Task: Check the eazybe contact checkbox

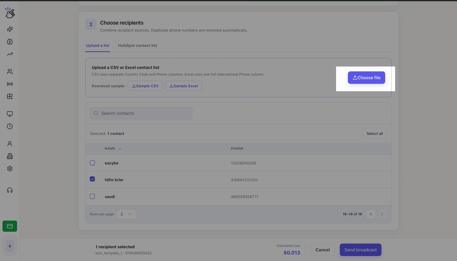Action: pos(92,163)
